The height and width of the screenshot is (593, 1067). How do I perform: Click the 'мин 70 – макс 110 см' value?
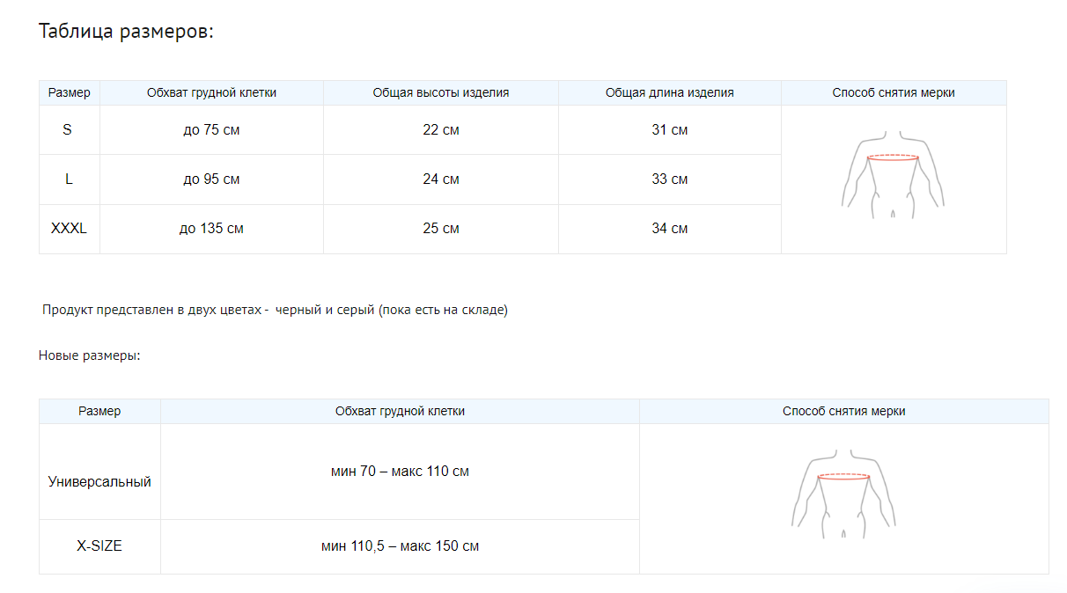point(400,472)
